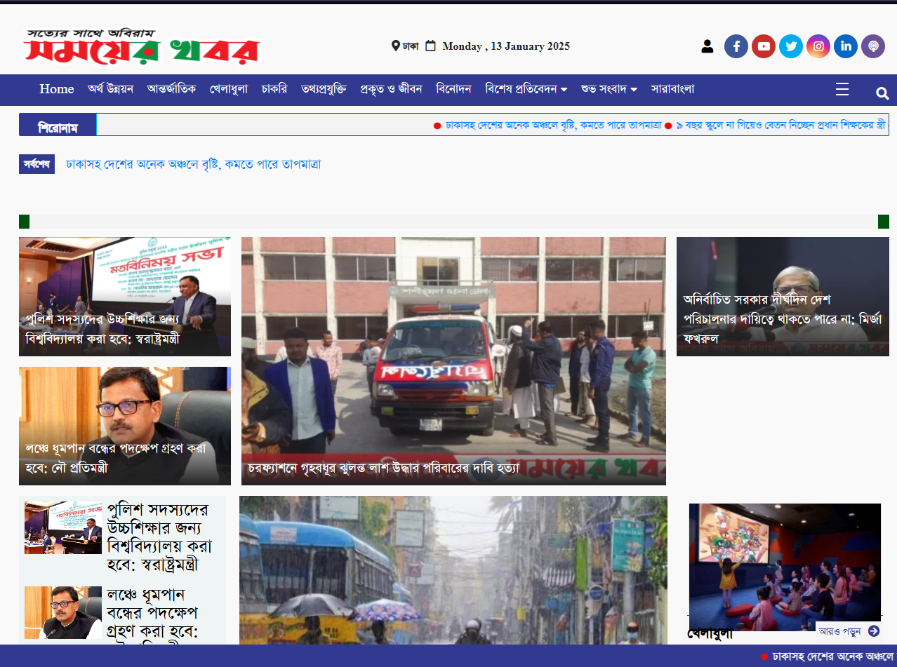Screen dimensions: 897x667
Task: Click list headline পুলিশ সদস্যদের উচ্চশিক্ষার জন্য বিশ্ববিদ্যালয়
Action: [x=161, y=537]
